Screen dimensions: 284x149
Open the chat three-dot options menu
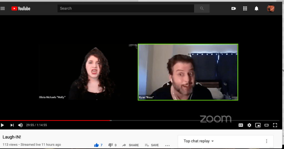click(x=267, y=141)
